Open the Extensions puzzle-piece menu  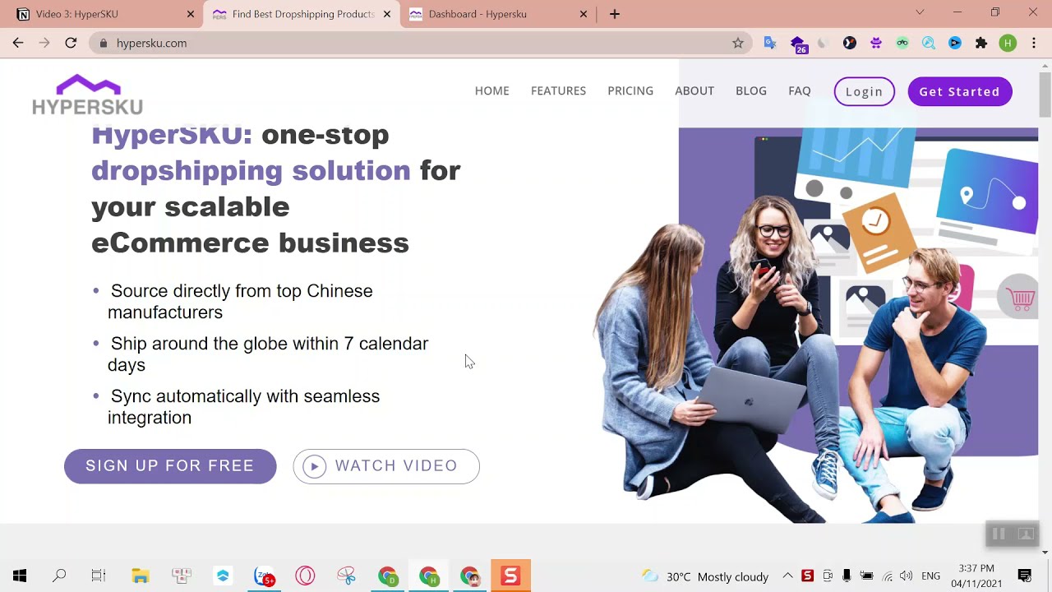pos(981,43)
